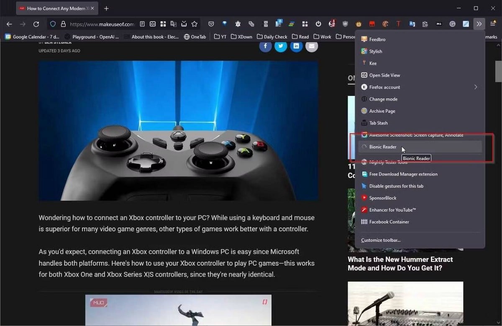Share the article via Twitter icon
The height and width of the screenshot is (326, 502).
(281, 46)
